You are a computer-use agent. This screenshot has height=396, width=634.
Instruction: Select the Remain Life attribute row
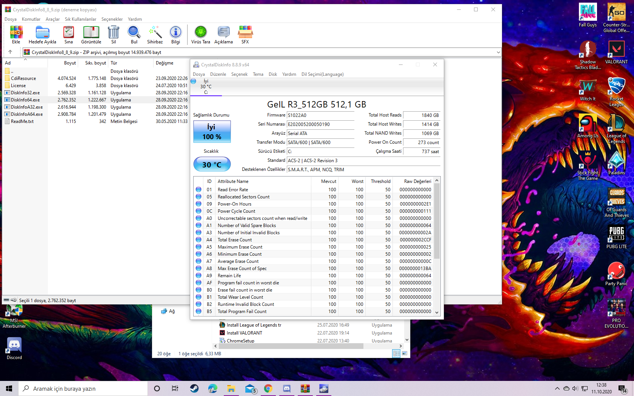click(x=313, y=276)
